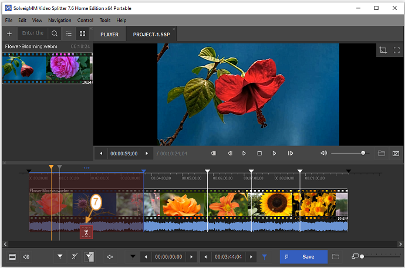This screenshot has width=405, height=268.
Task: Jump to previous keyframe
Action: click(x=213, y=154)
